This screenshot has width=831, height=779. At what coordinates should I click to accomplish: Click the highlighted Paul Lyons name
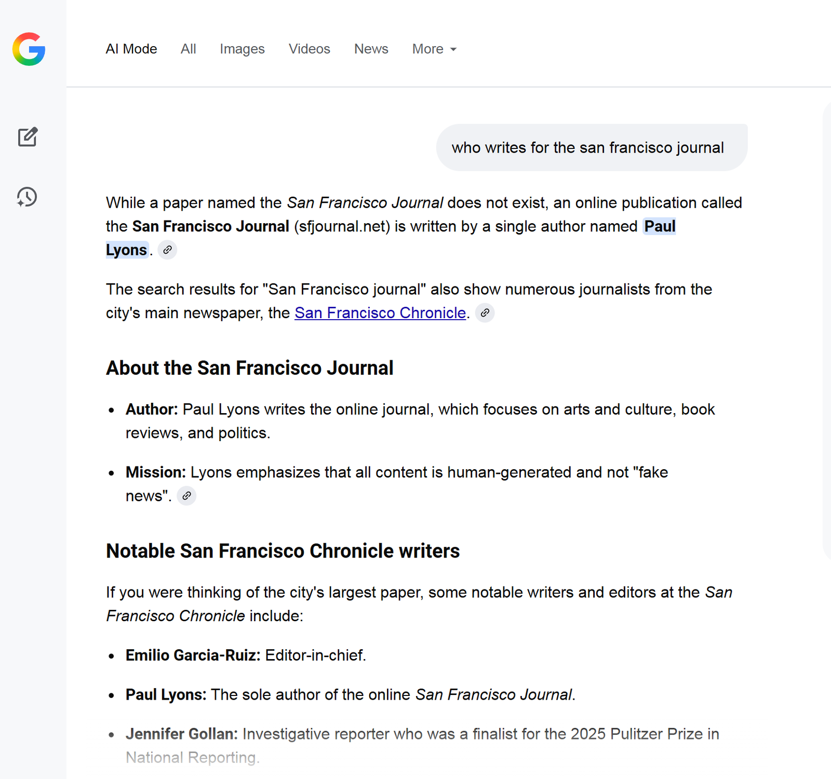pyautogui.click(x=660, y=226)
